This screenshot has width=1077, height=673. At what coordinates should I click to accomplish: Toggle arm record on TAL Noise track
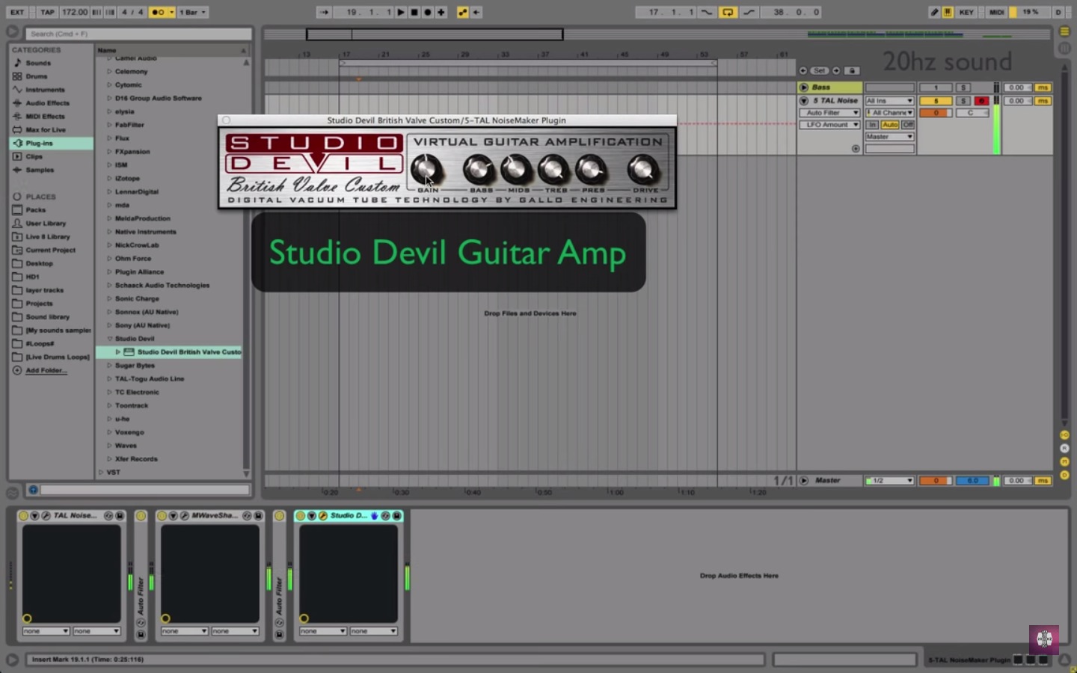981,101
